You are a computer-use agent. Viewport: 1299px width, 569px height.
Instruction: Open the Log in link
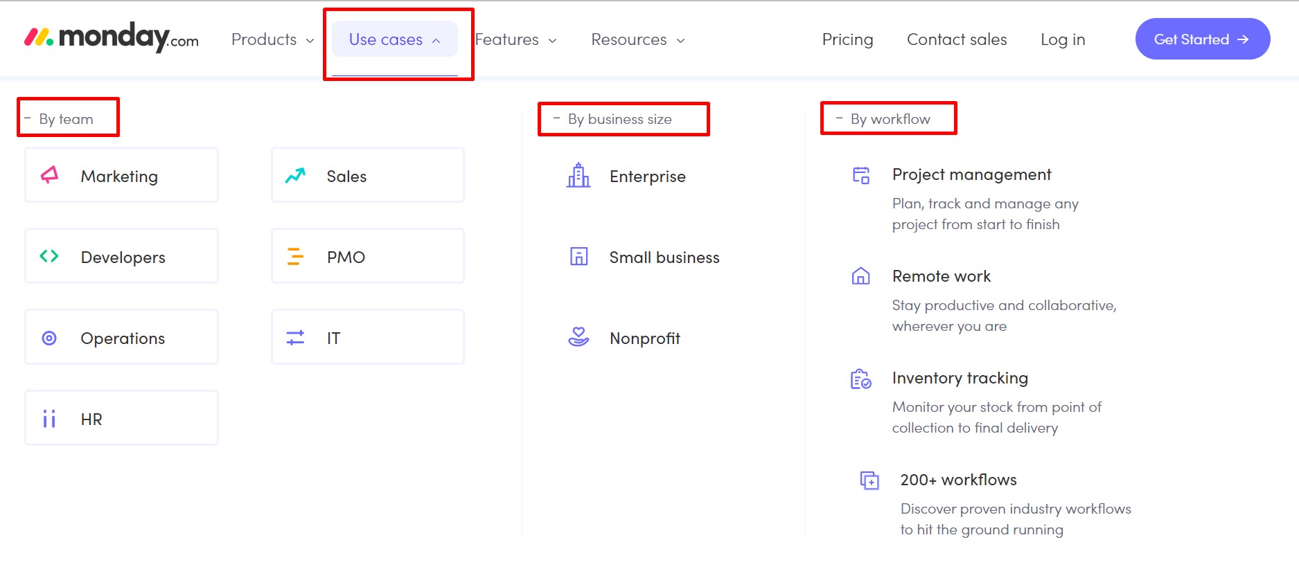coord(1062,39)
